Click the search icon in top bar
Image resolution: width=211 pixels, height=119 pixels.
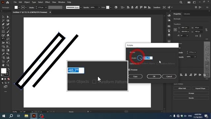(181, 2)
